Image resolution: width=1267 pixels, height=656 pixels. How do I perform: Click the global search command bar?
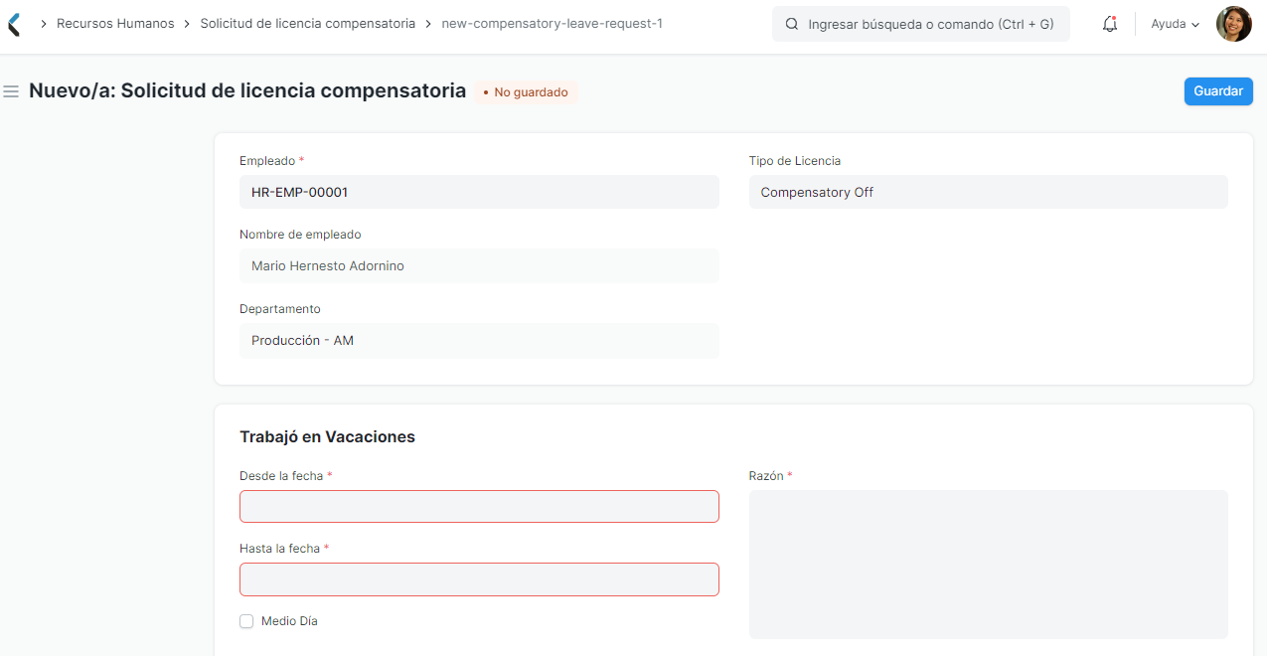pos(920,24)
